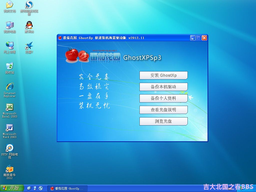This screenshot has height=192, width=256.
Task: Select the 番茄花园 GhostXp taskbar button
Action: point(67,188)
